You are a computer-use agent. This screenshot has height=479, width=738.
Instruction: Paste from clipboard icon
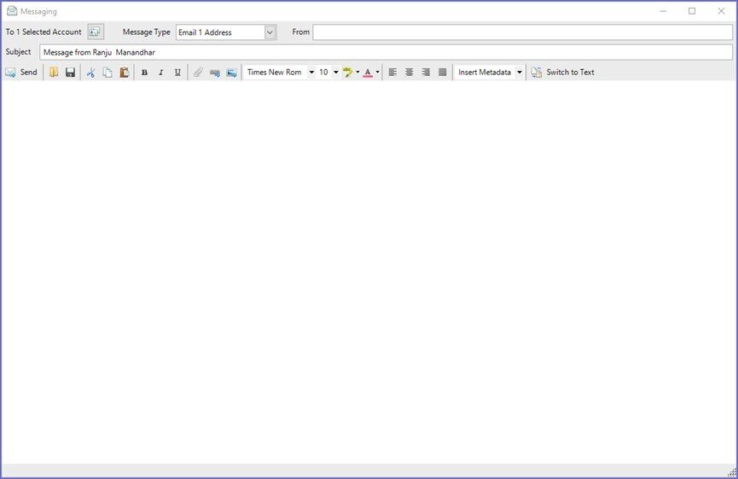tap(125, 72)
